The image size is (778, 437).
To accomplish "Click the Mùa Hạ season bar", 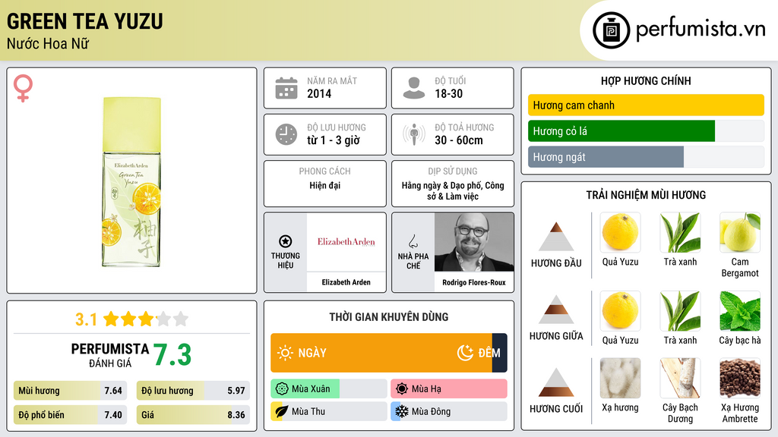I will 449,389.
